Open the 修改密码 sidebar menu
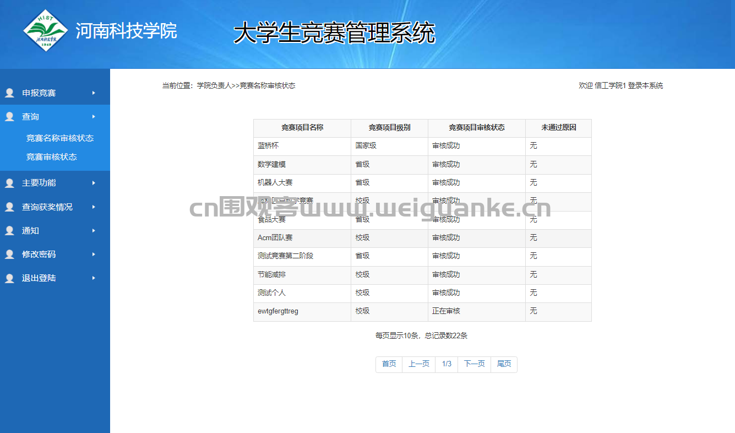 point(55,255)
